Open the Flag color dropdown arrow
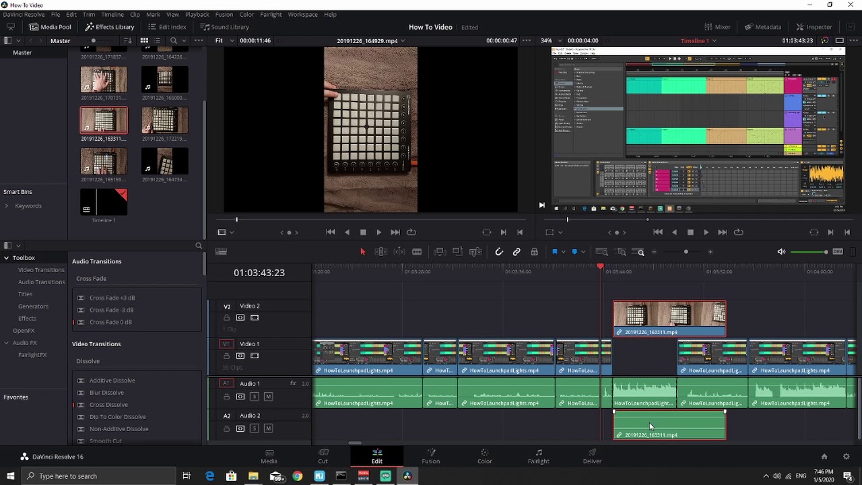The height and width of the screenshot is (485, 862). (x=563, y=252)
